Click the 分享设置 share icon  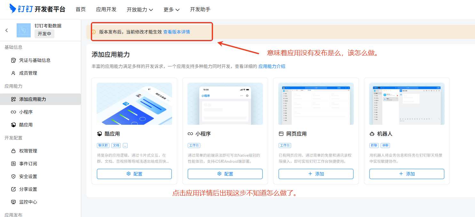point(13,189)
